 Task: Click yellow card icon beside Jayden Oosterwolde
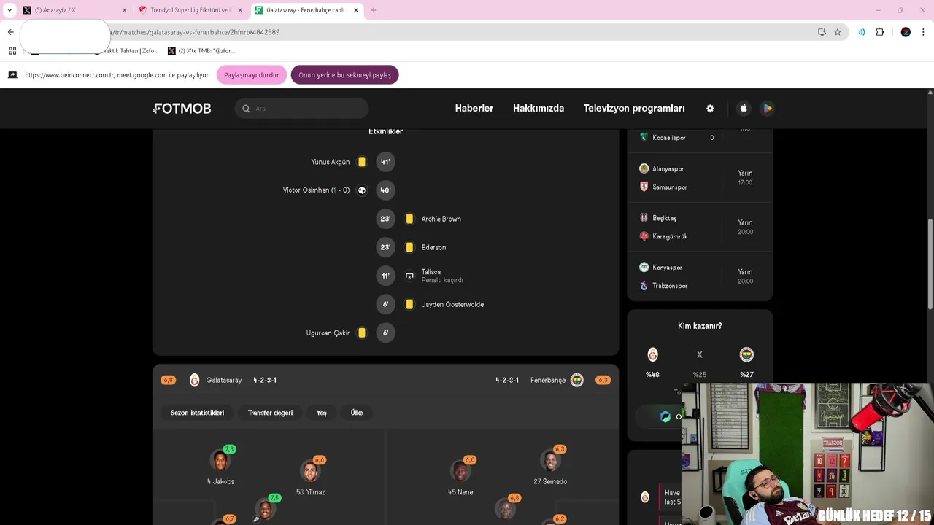(409, 304)
